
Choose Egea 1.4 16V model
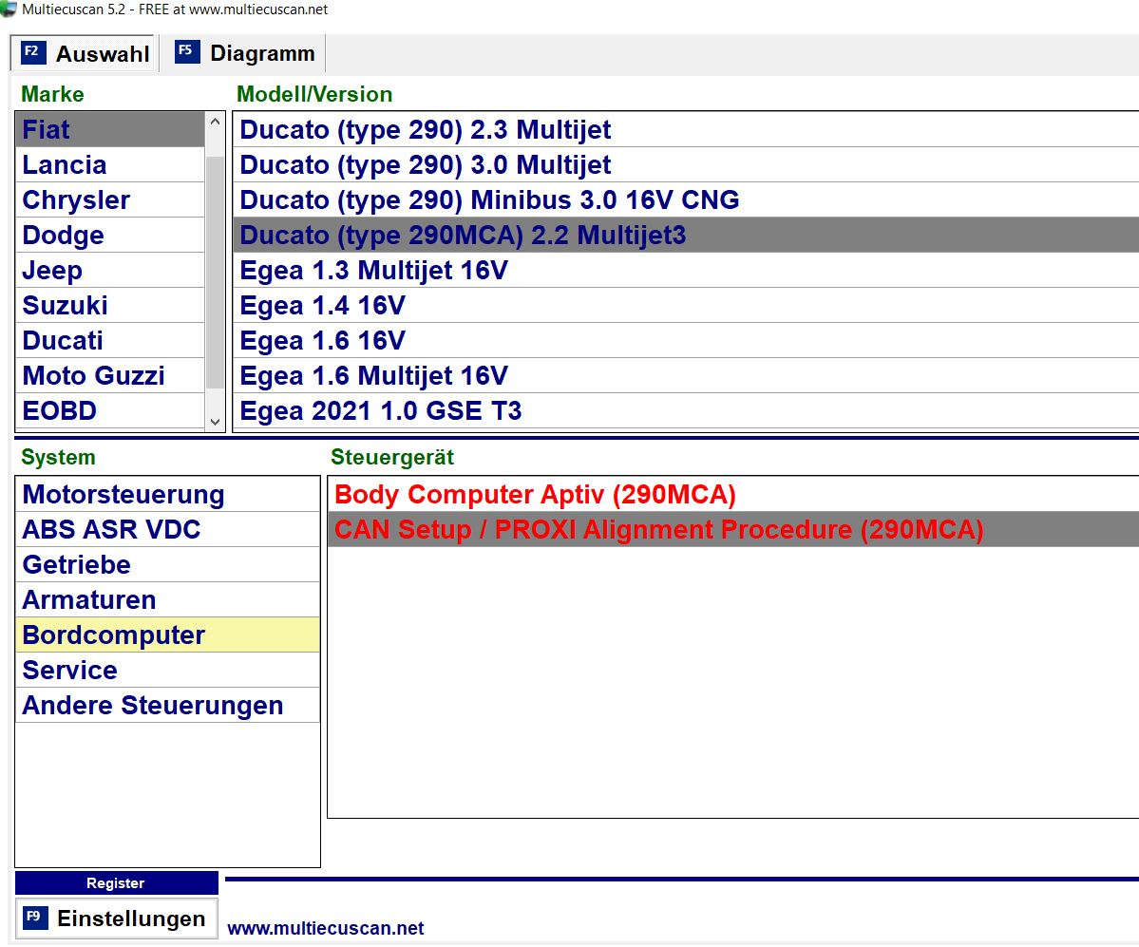coord(686,305)
